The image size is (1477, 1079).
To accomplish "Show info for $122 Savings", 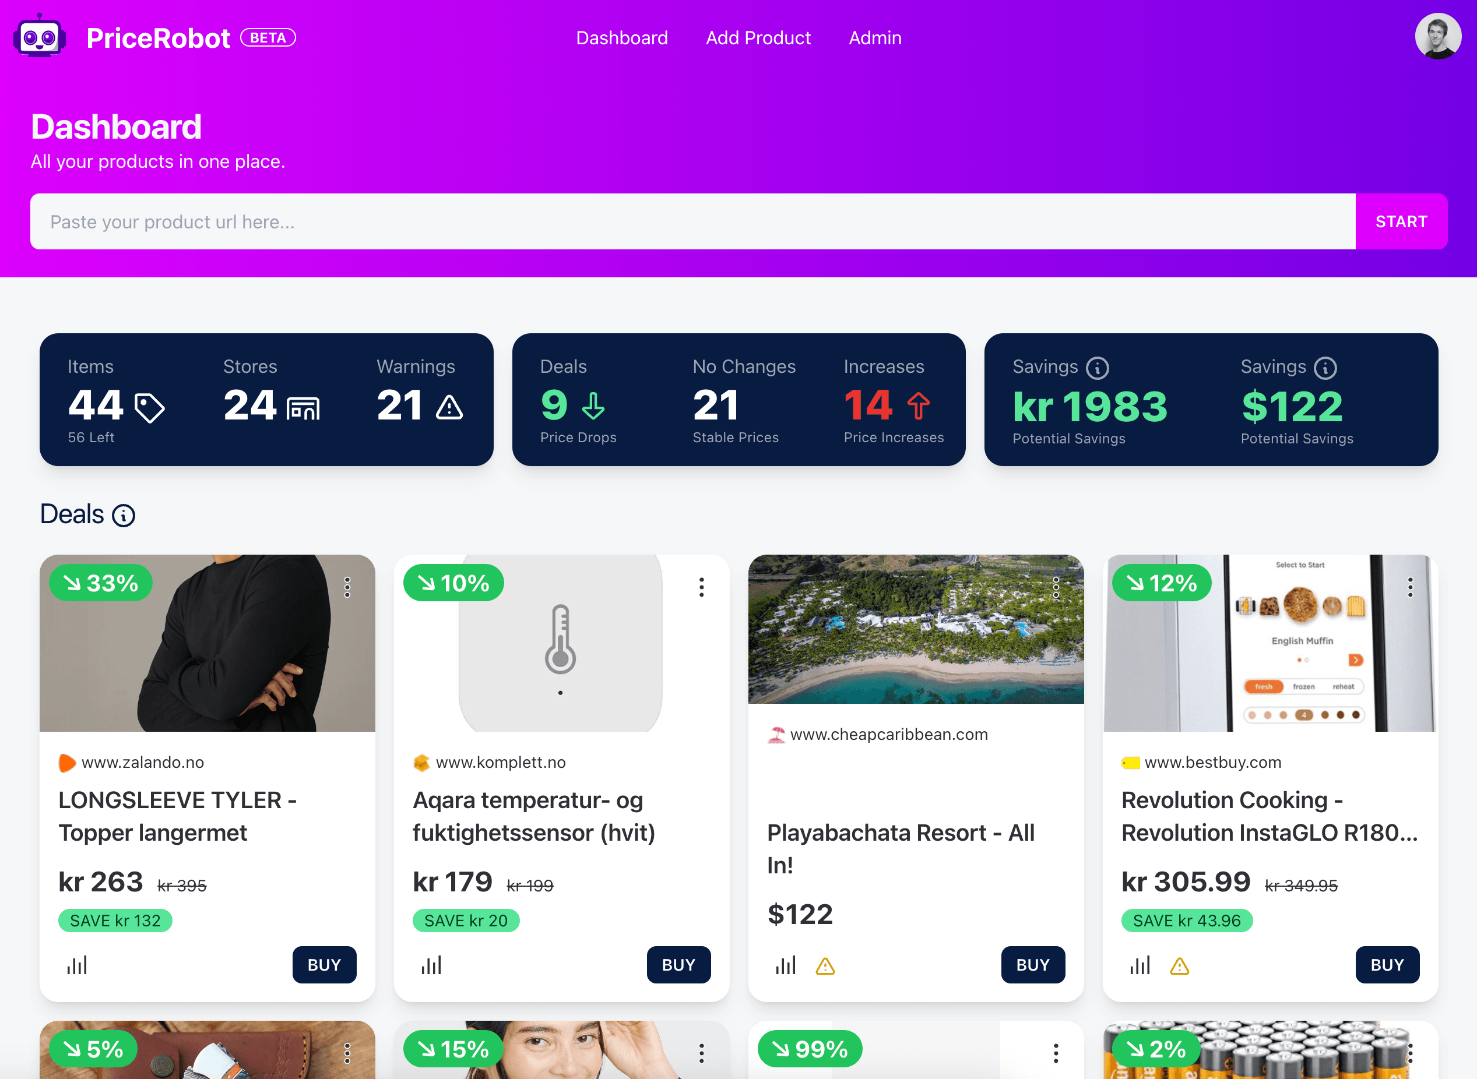I will coord(1325,368).
